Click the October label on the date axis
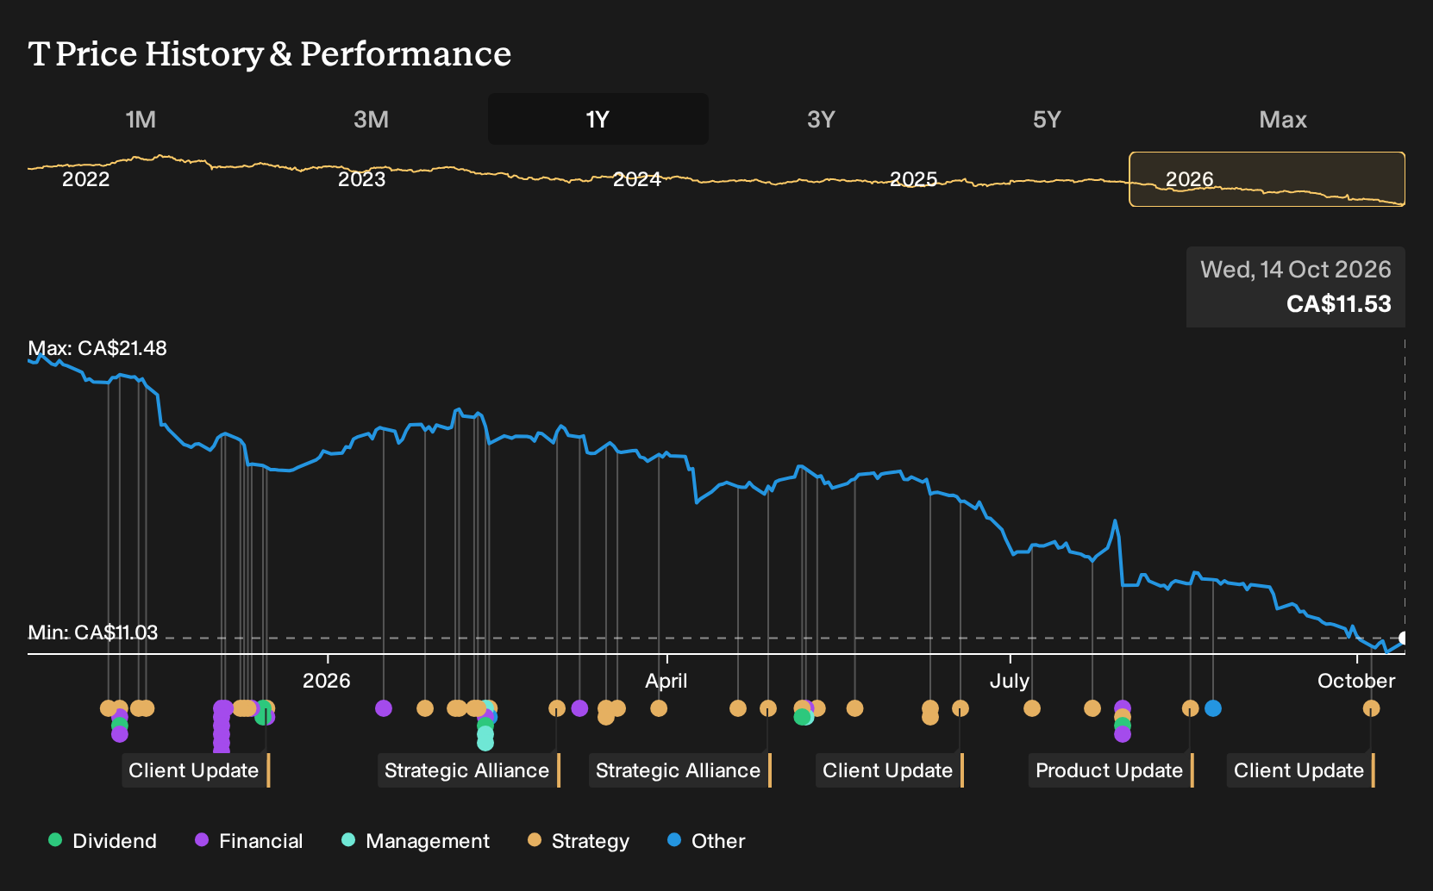Image resolution: width=1433 pixels, height=891 pixels. click(1356, 681)
